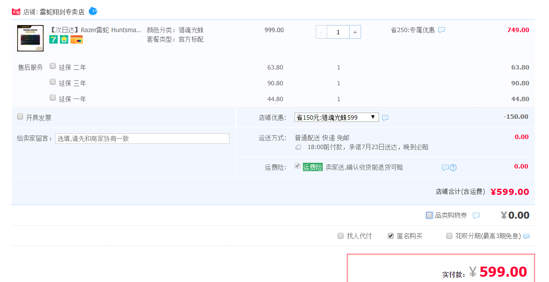Screen dimensions: 549x282
Task: Enable the 延保 二年 warranty checkbox
Action: pyautogui.click(x=53, y=66)
